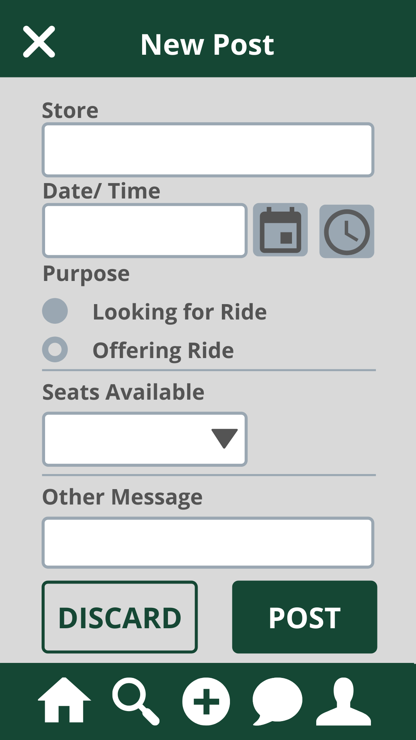Open the calendar date picker
The height and width of the screenshot is (740, 416).
pos(280,230)
